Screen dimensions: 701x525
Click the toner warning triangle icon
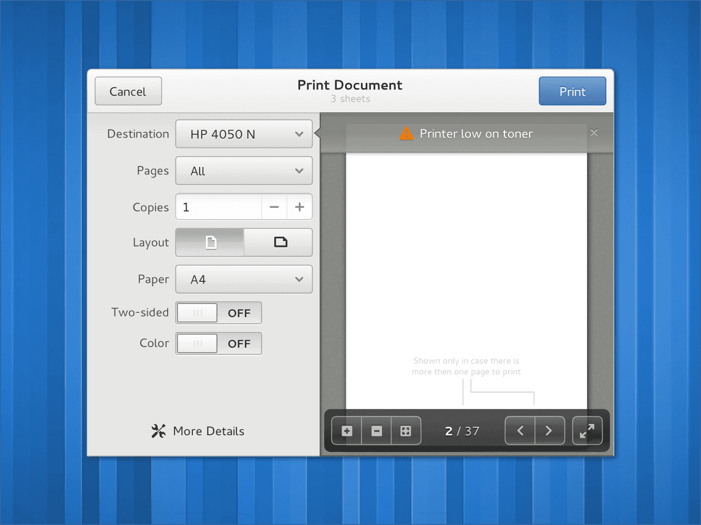[407, 133]
